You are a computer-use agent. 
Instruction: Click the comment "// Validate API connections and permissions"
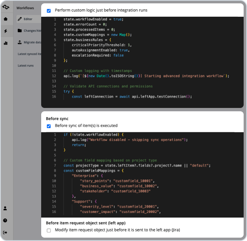108,86
